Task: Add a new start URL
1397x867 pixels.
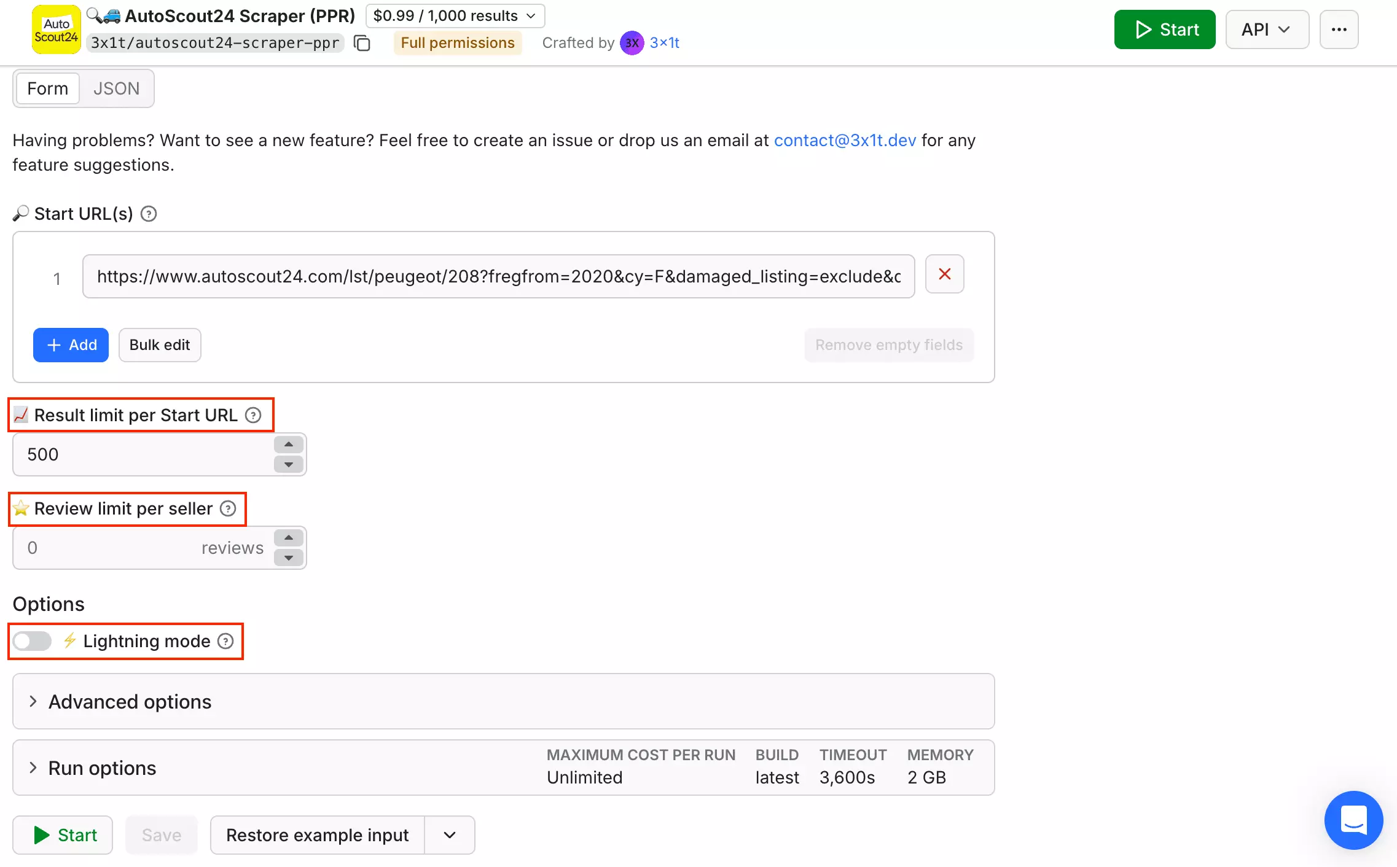Action: 71,345
